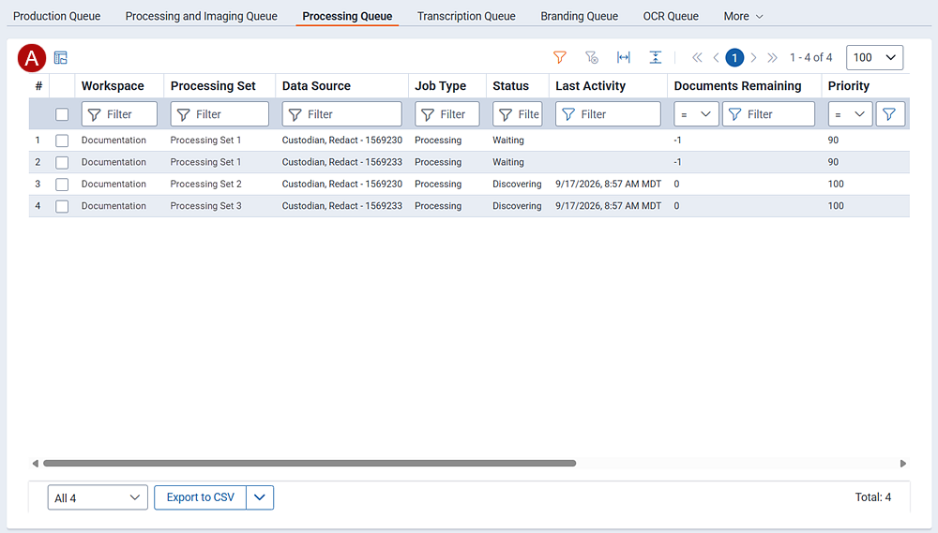Select page 1 in the pager
Viewport: 938px width, 533px height.
(734, 57)
